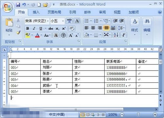The image size is (164, 118).
Task: Toggle Bold formatting
Action: pyautogui.click(x=28, y=29)
